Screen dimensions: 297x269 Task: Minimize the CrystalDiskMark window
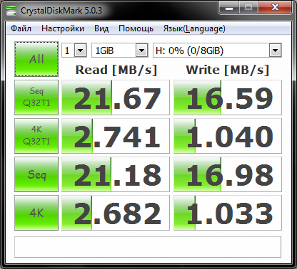coord(228,8)
